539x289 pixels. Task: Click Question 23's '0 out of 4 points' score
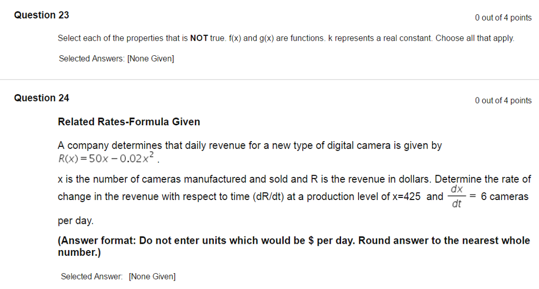tap(503, 18)
